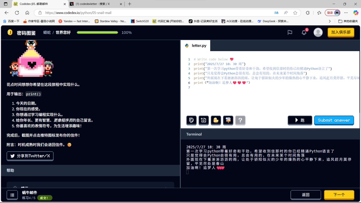
Task: Click 返回 back button
Action: point(306,195)
